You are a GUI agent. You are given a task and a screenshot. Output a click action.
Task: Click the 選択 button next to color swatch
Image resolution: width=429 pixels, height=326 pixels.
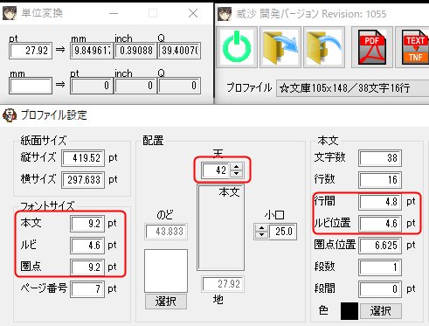pos(381,311)
